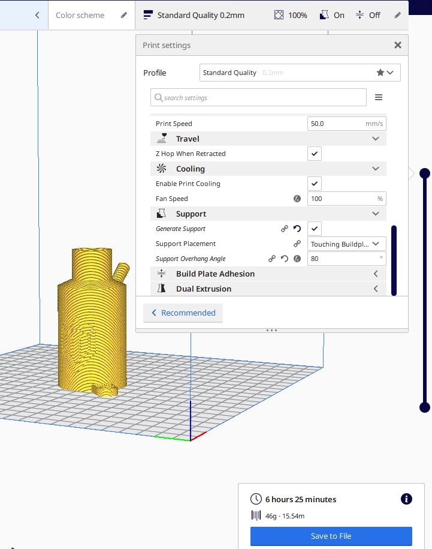The image size is (432, 549).
Task: Collapse the Support section
Action: pyautogui.click(x=376, y=214)
